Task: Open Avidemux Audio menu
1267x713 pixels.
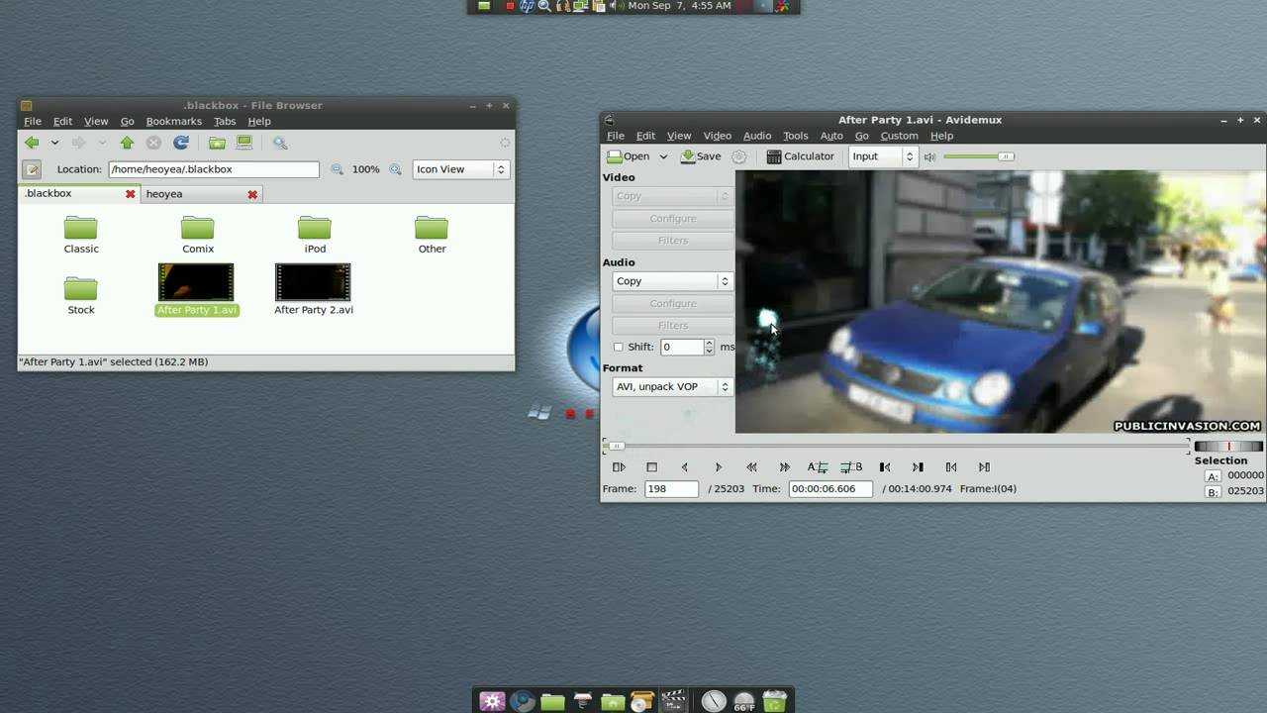Action: (757, 136)
